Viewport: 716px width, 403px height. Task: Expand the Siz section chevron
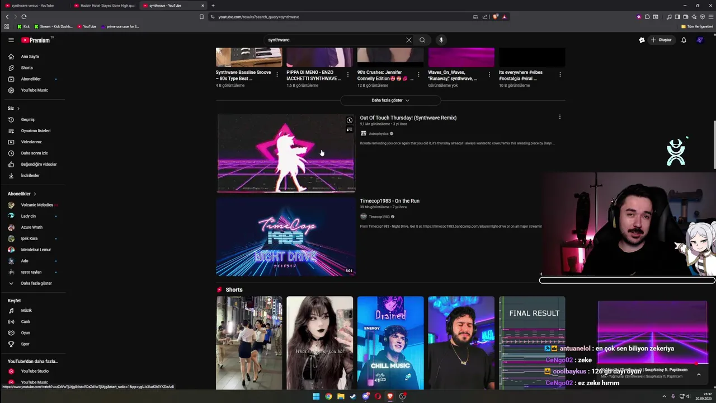point(18,108)
